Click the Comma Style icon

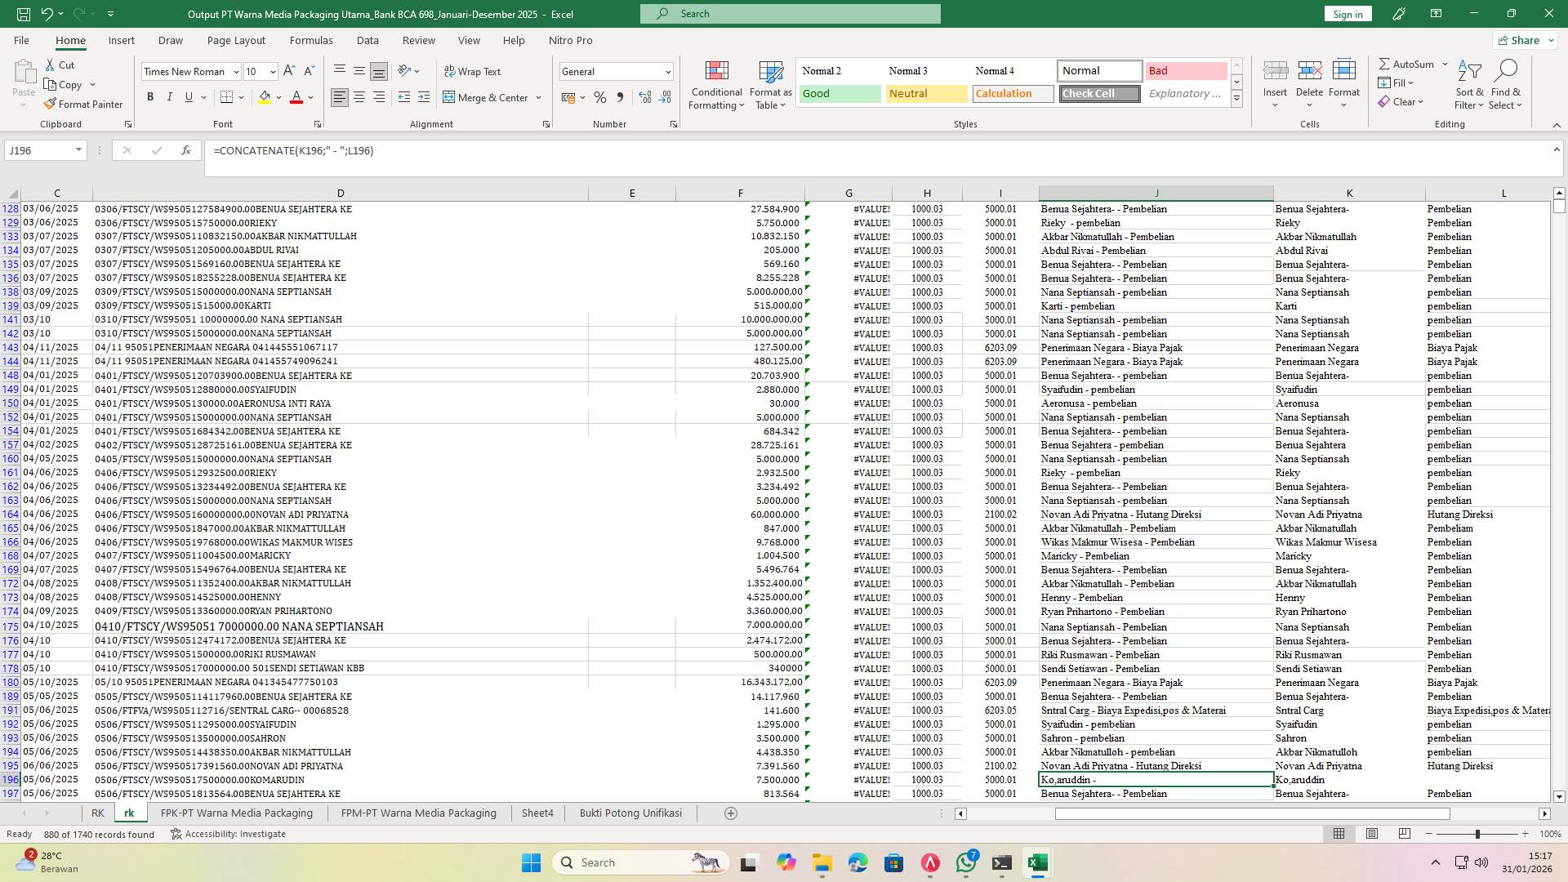620,96
